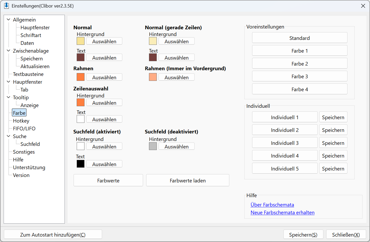Open Neue Farbschemata erhalten link
This screenshot has width=370, height=242.
pyautogui.click(x=282, y=212)
